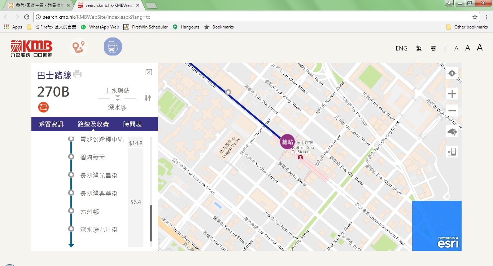Open the 乘客資訊 tab
Viewport: 493px width, 266px height.
pyautogui.click(x=51, y=124)
